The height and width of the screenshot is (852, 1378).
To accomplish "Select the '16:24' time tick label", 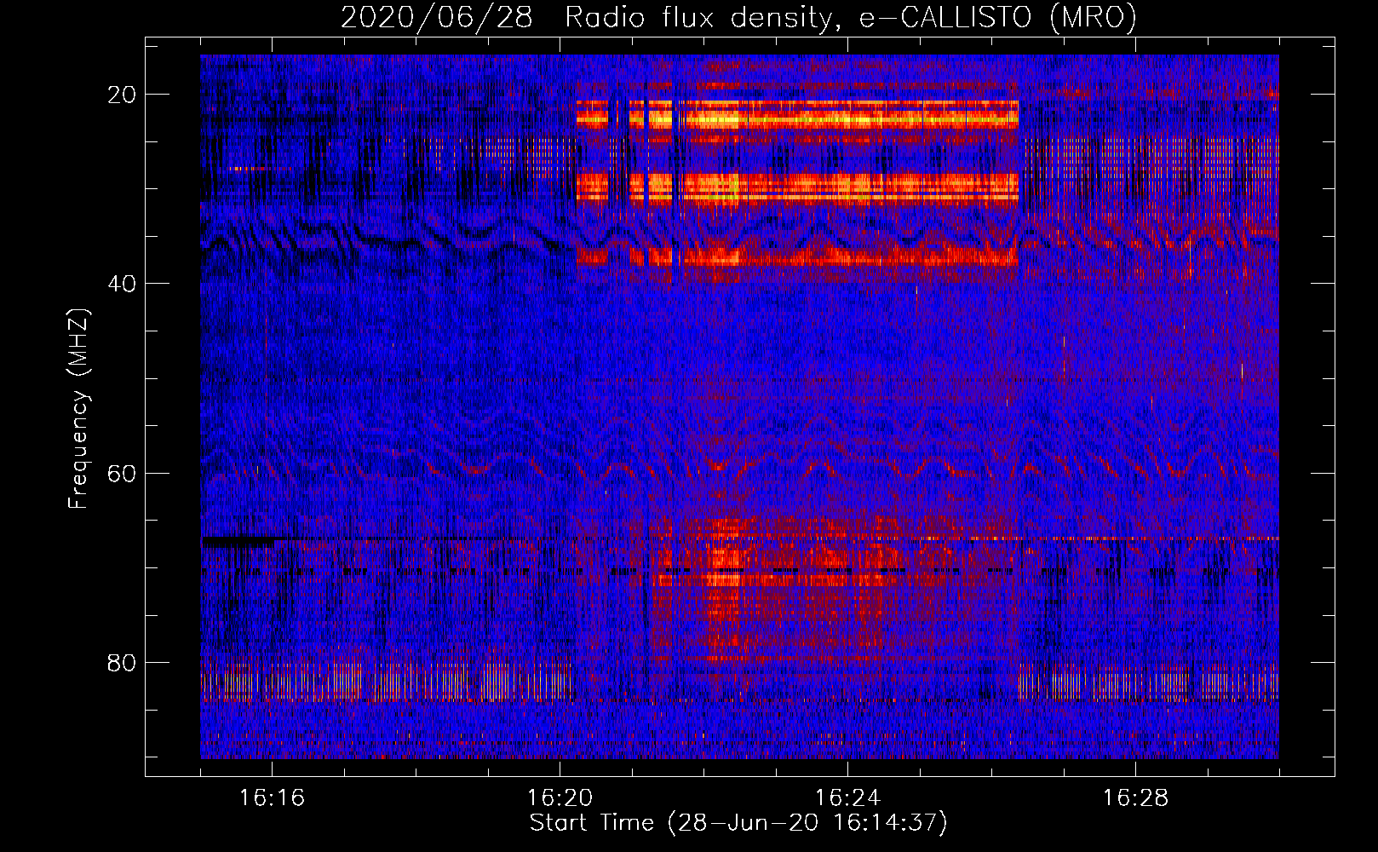I will coord(847,798).
